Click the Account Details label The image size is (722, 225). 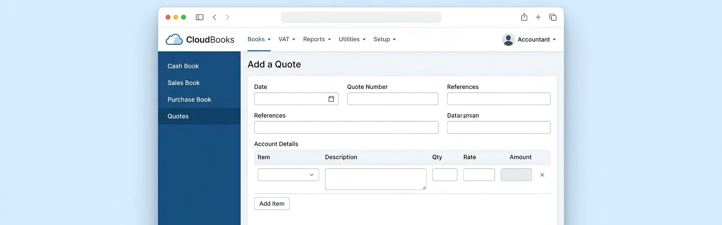(276, 144)
